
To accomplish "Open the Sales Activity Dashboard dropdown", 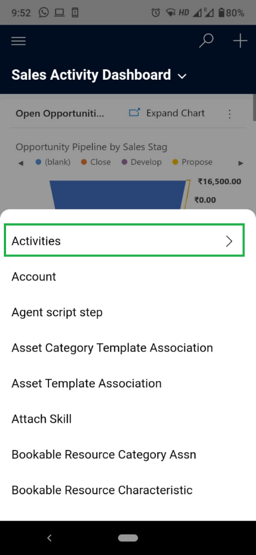I will [182, 76].
